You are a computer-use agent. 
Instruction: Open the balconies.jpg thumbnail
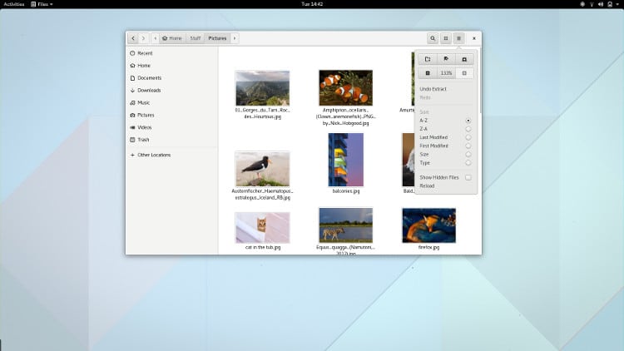pos(345,160)
